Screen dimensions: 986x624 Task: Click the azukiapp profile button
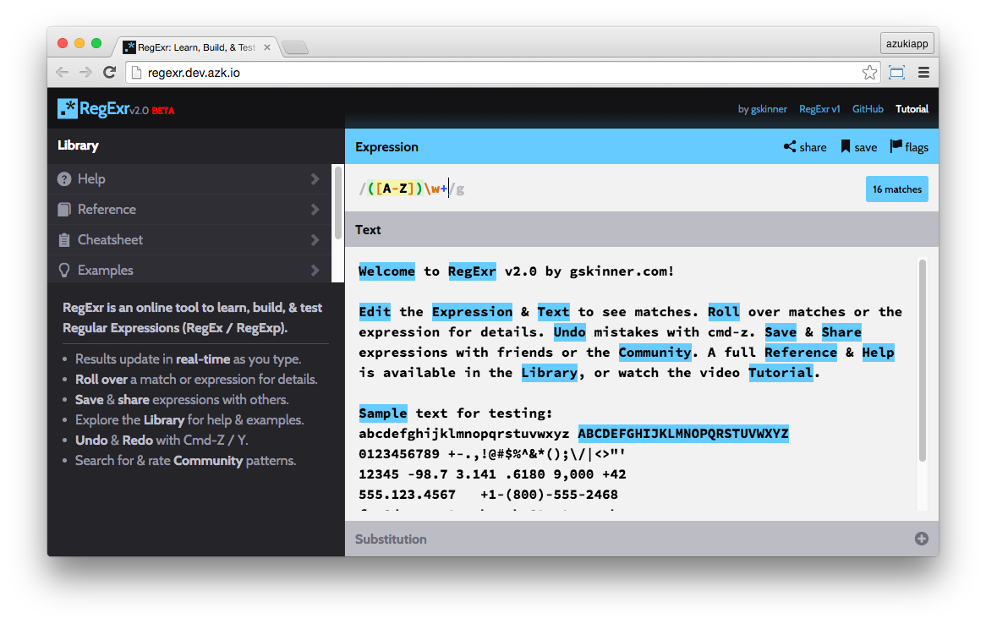[907, 43]
